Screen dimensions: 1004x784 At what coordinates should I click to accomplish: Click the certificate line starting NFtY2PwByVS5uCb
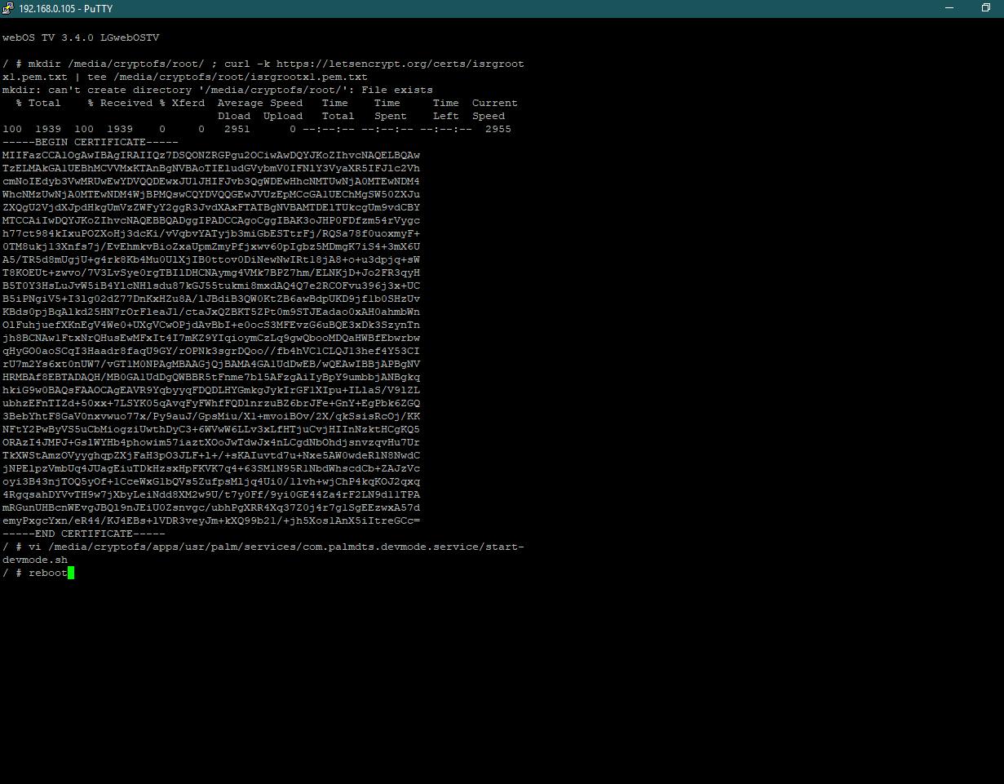(211, 429)
